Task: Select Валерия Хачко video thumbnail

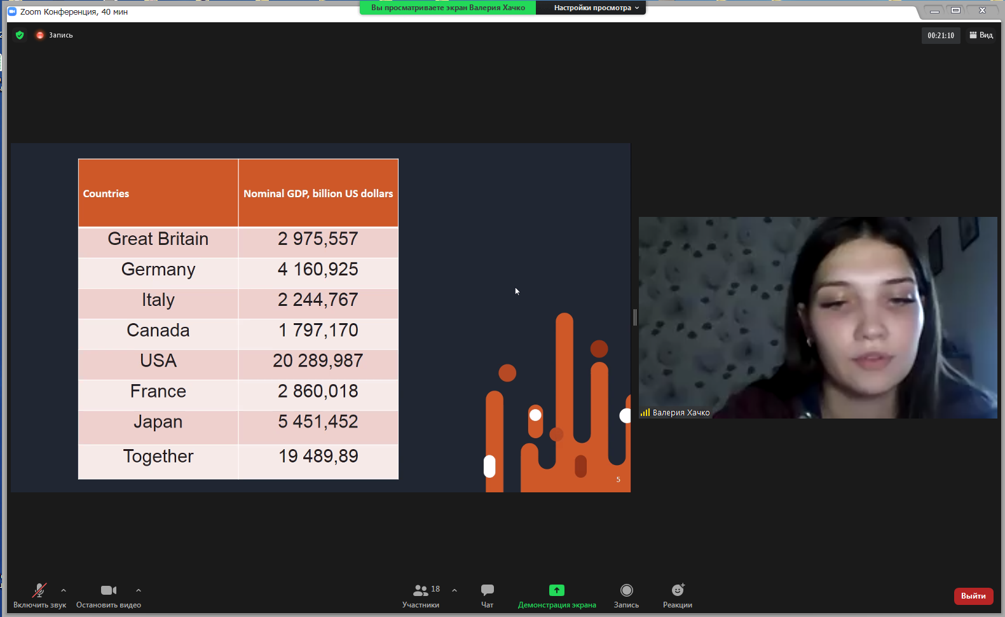Action: tap(818, 317)
